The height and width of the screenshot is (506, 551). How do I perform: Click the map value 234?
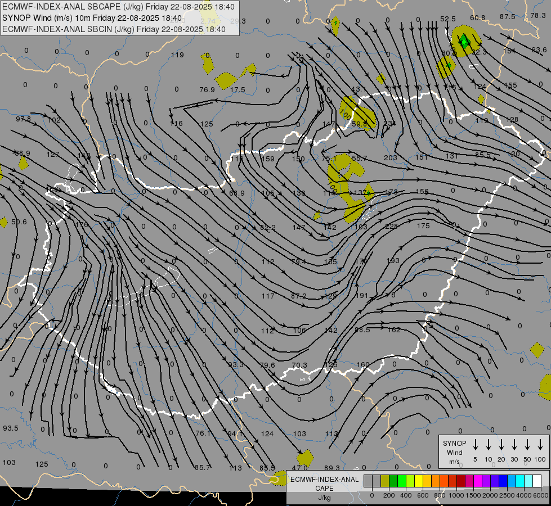click(x=389, y=124)
